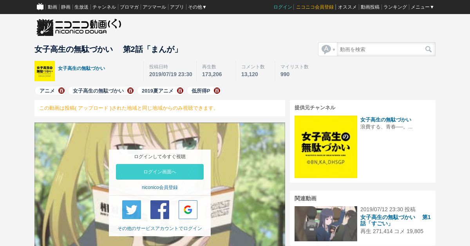Image resolution: width=470 pixels, height=246 pixels.
Task: Click ニコニコ会員登録 in the header
Action: tap(315, 7)
